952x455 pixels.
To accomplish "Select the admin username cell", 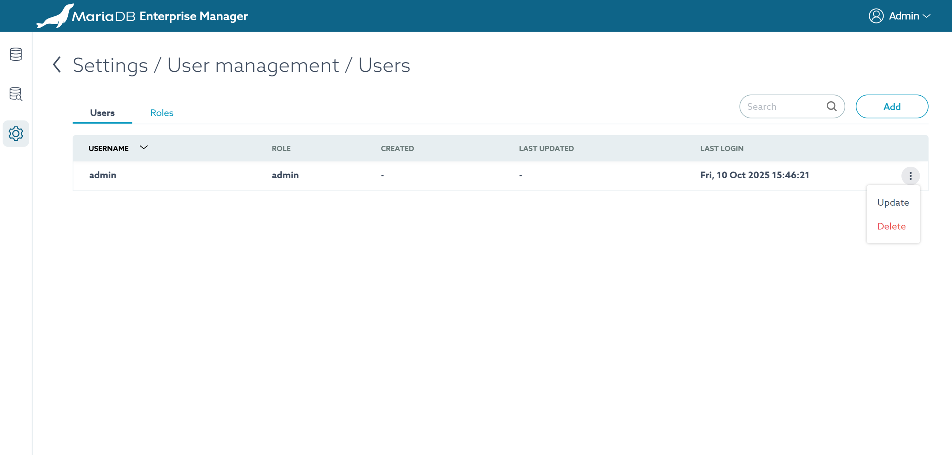I will click(103, 175).
